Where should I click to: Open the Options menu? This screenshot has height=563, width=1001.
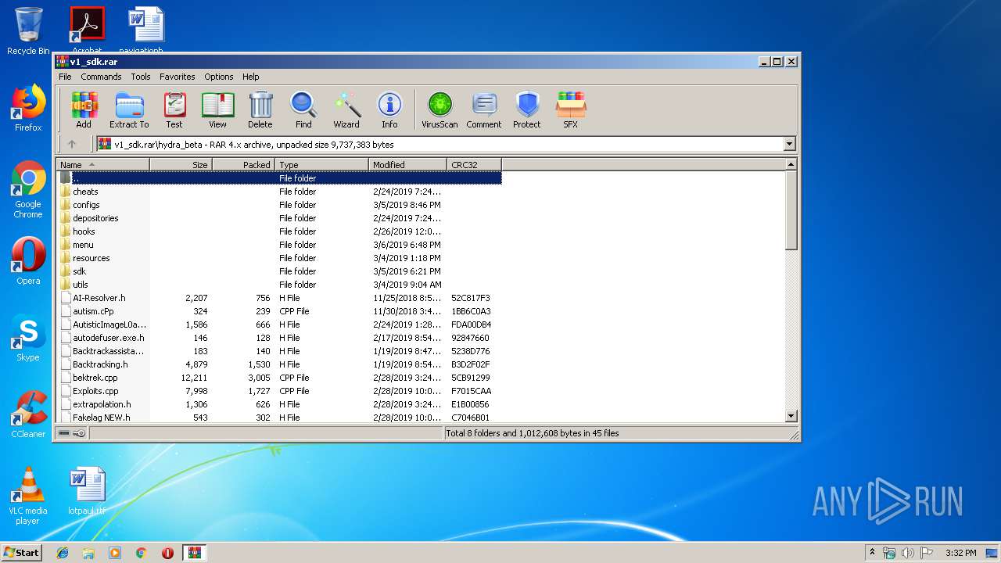click(x=219, y=77)
